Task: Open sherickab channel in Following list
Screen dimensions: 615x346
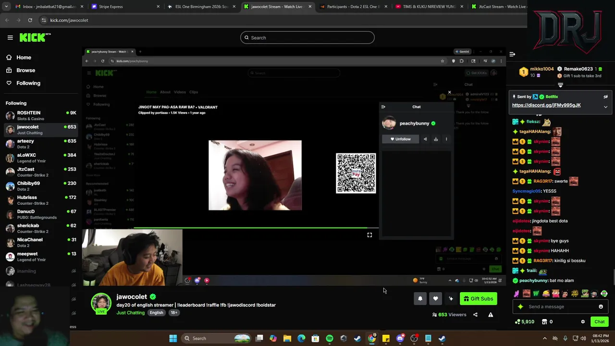Action: click(41, 228)
